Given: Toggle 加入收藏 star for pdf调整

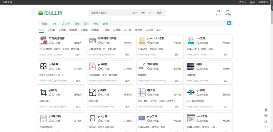Looking at the screenshot, I should [100, 69].
